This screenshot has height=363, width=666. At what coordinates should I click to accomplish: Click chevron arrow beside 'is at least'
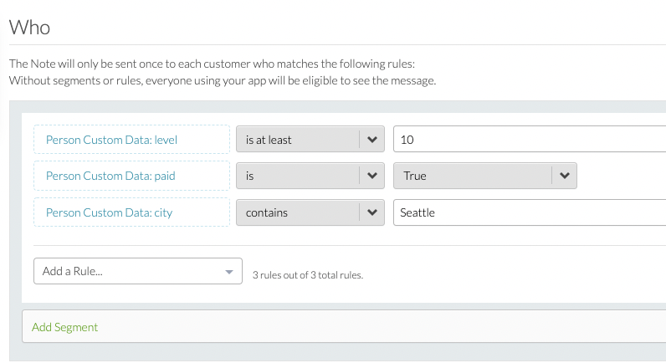click(x=371, y=140)
